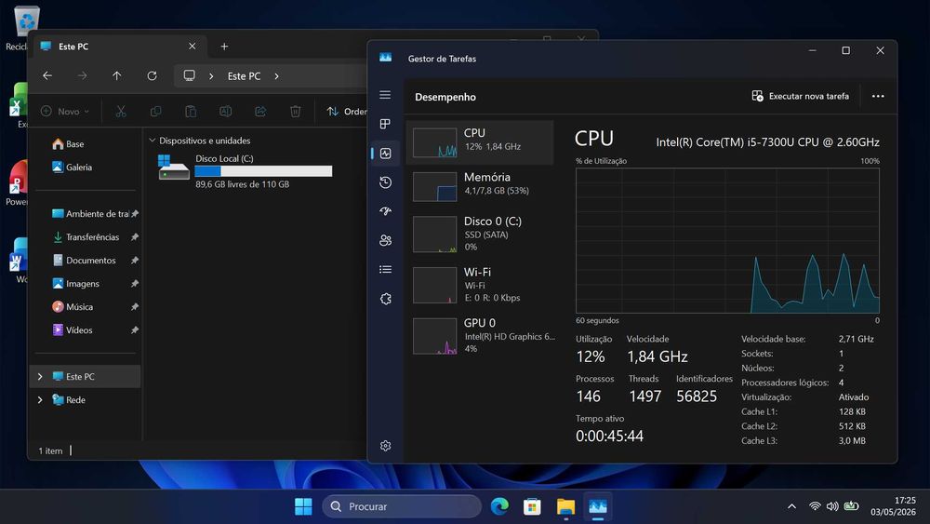Click the Rename icon in File Explorer toolbar
Viewport: 930px width, 524px height.
pos(225,111)
